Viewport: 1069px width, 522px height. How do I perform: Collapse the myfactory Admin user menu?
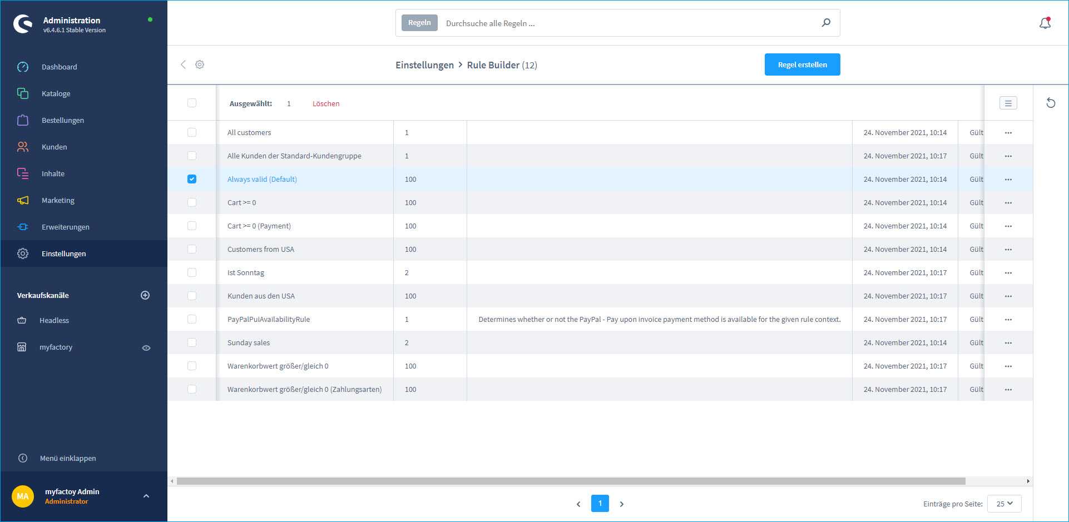point(146,496)
